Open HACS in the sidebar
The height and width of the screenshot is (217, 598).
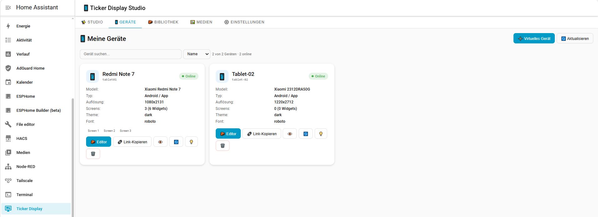[x=22, y=138]
